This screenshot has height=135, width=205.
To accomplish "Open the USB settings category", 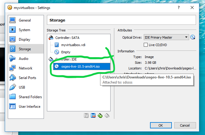I will [x=26, y=87].
